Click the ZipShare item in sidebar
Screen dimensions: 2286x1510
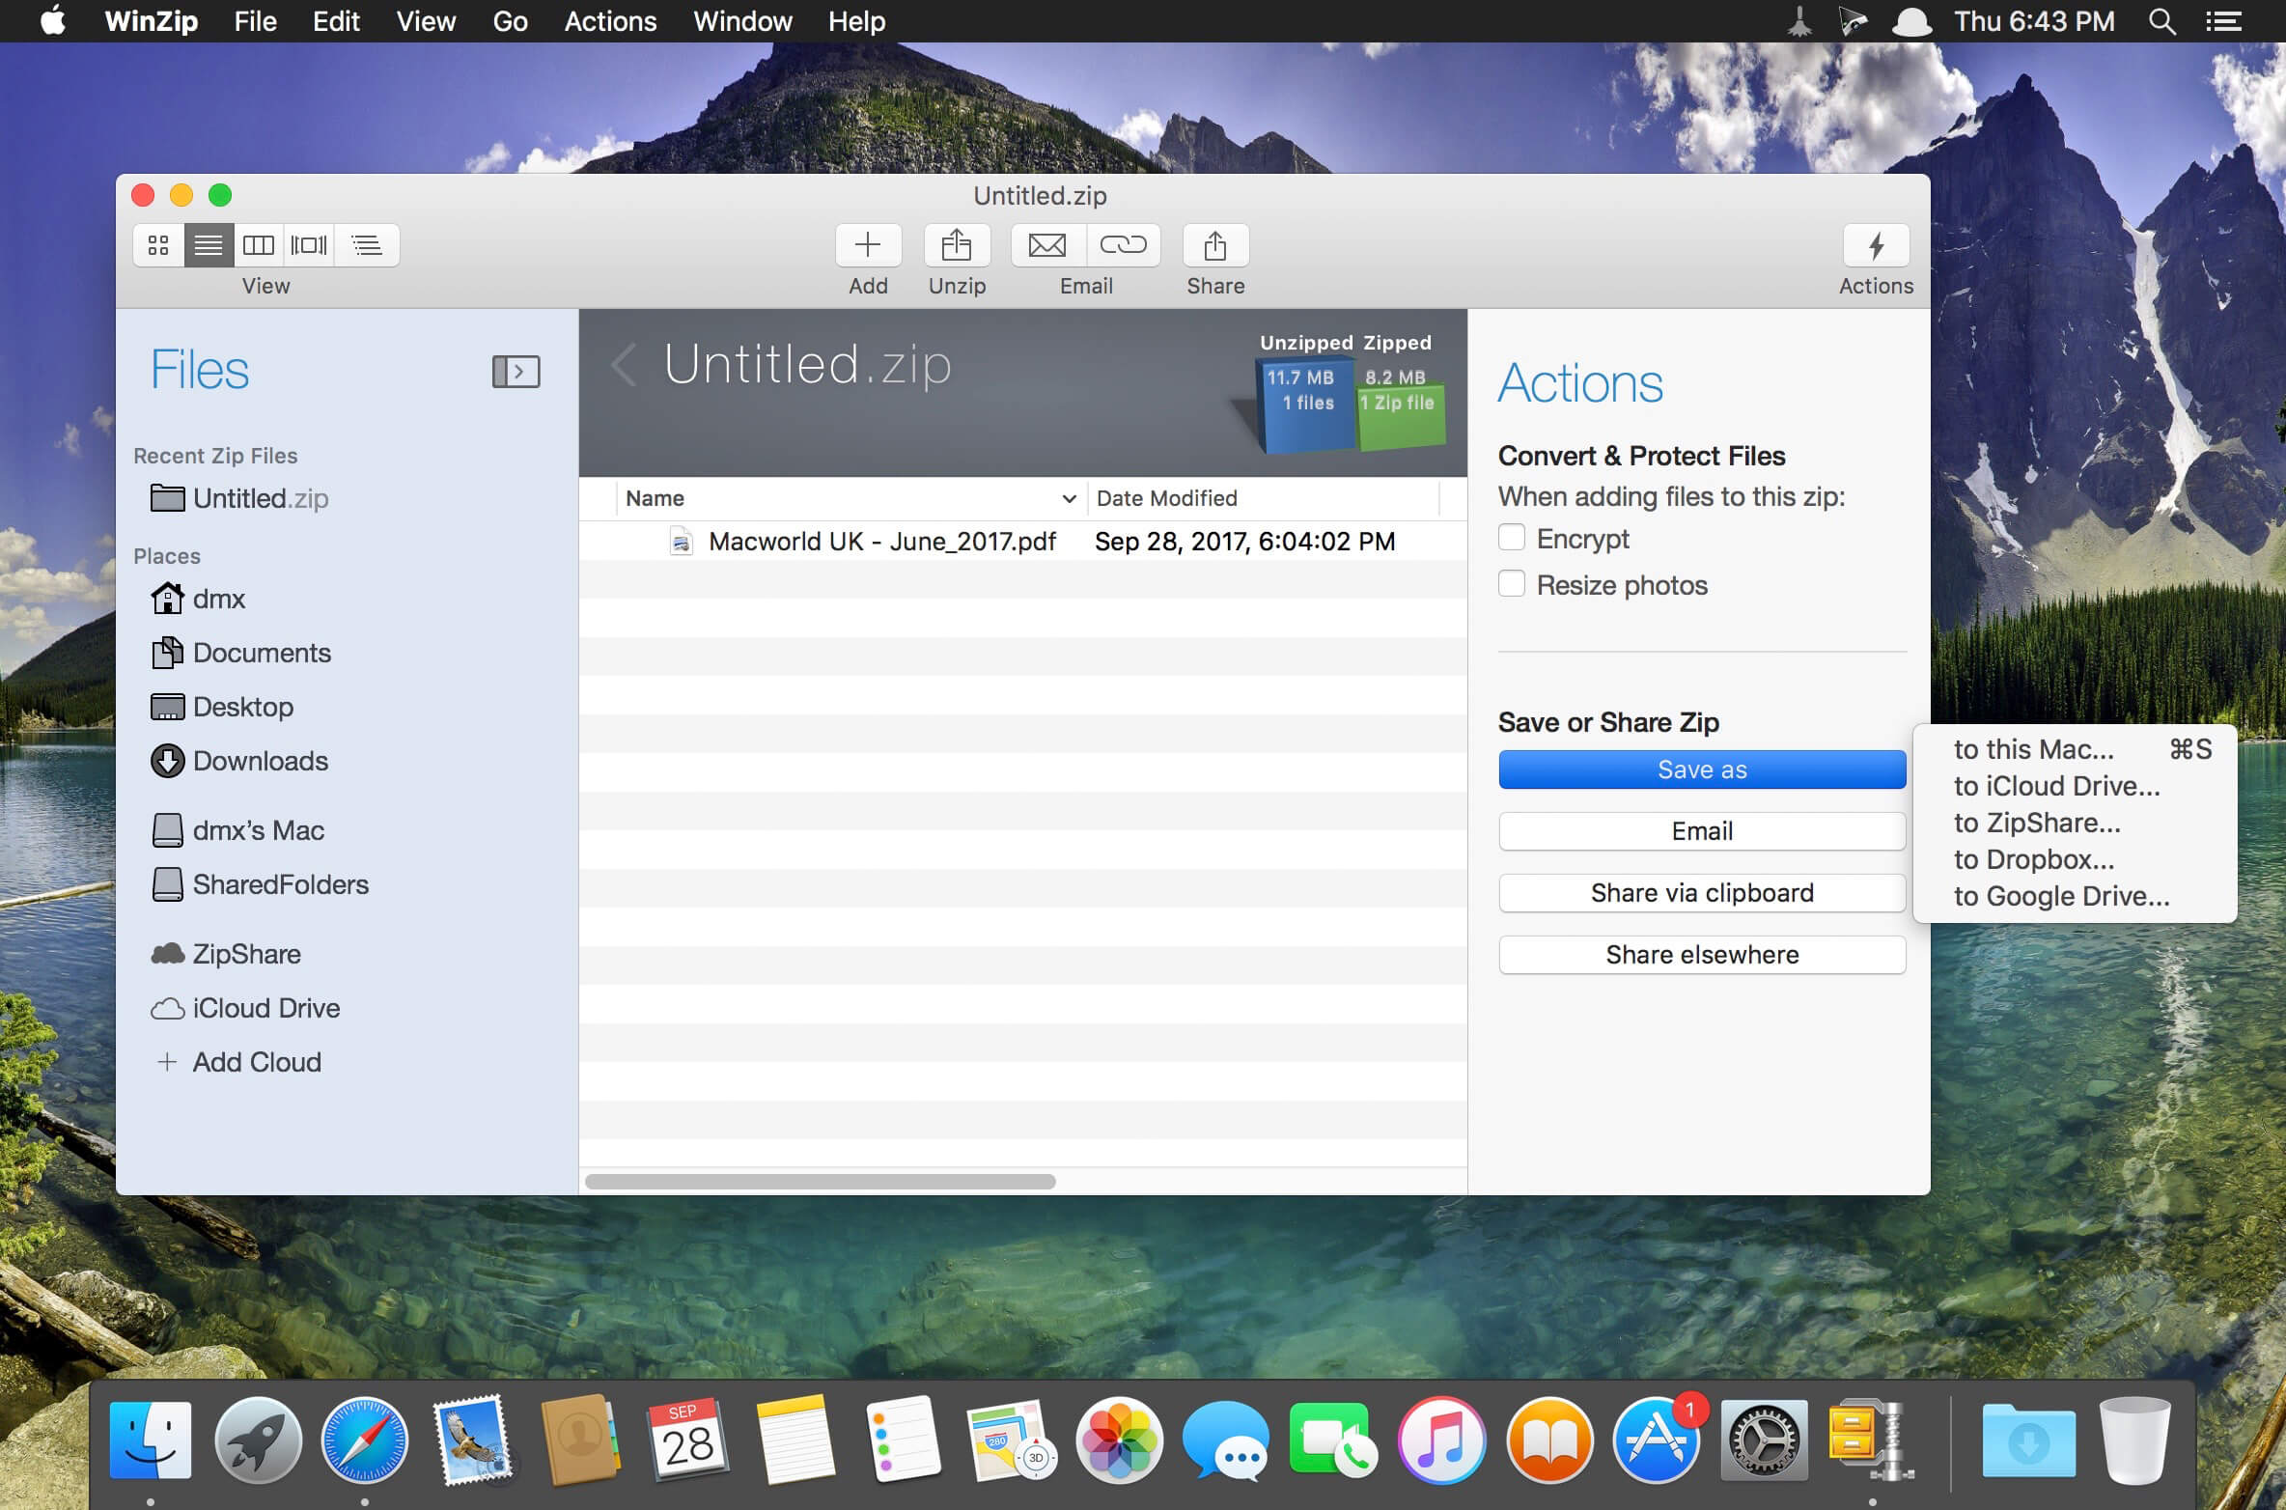(248, 950)
